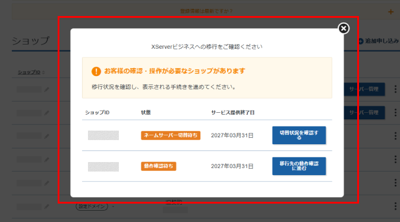Click the 状態 column header
The width and height of the screenshot is (400, 222).
coord(146,112)
